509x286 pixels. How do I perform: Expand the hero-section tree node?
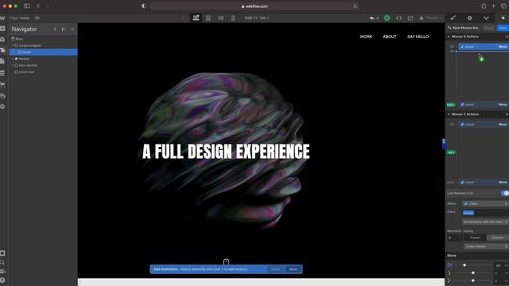point(13,65)
